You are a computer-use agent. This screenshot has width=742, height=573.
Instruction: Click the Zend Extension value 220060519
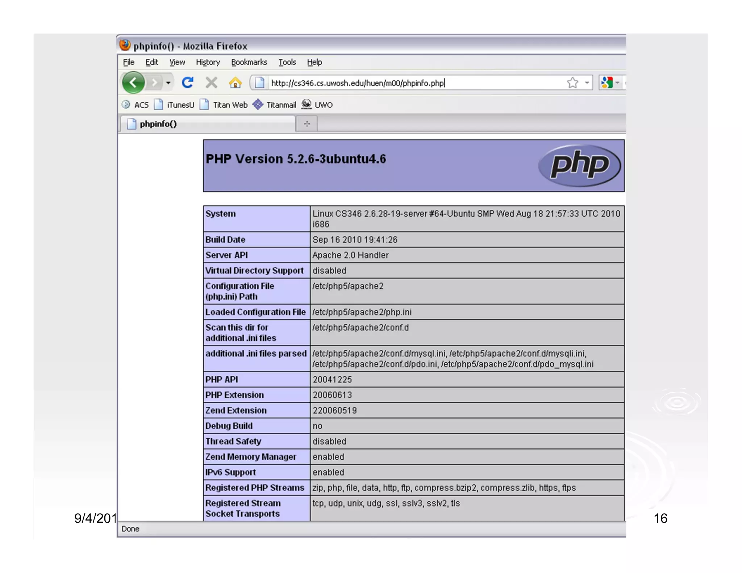pyautogui.click(x=335, y=411)
